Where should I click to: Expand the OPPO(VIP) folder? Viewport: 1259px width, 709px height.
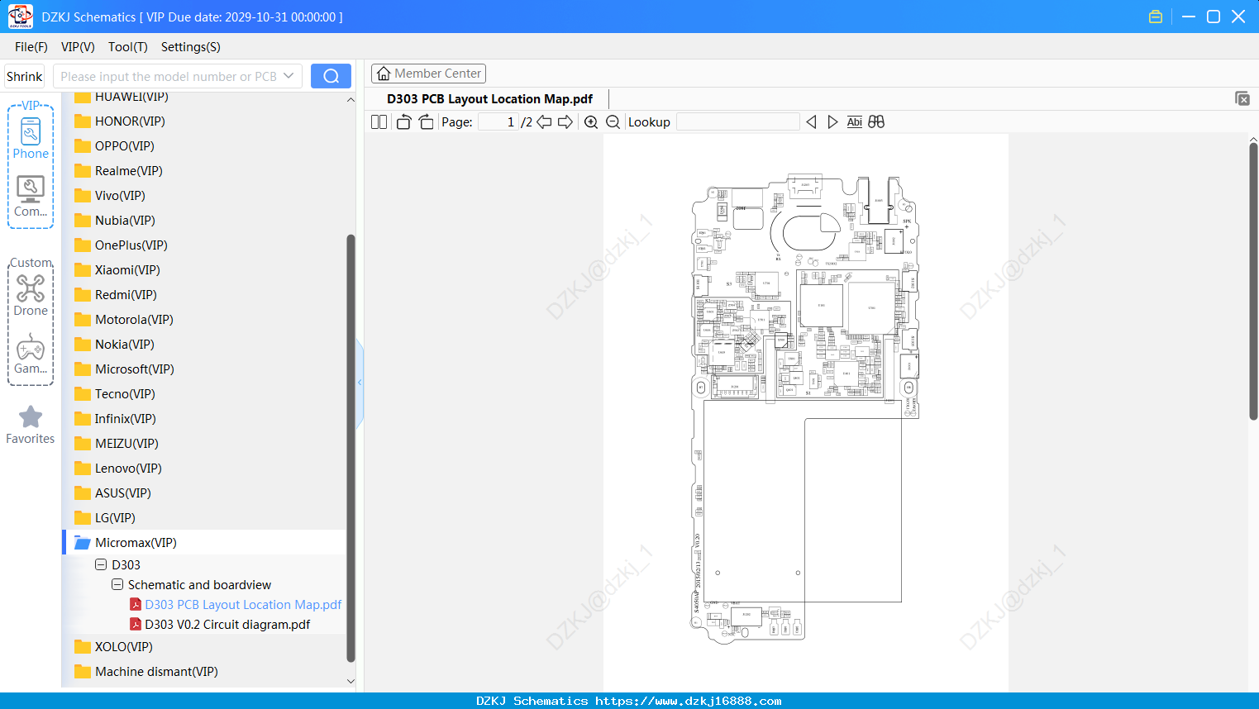tap(114, 146)
